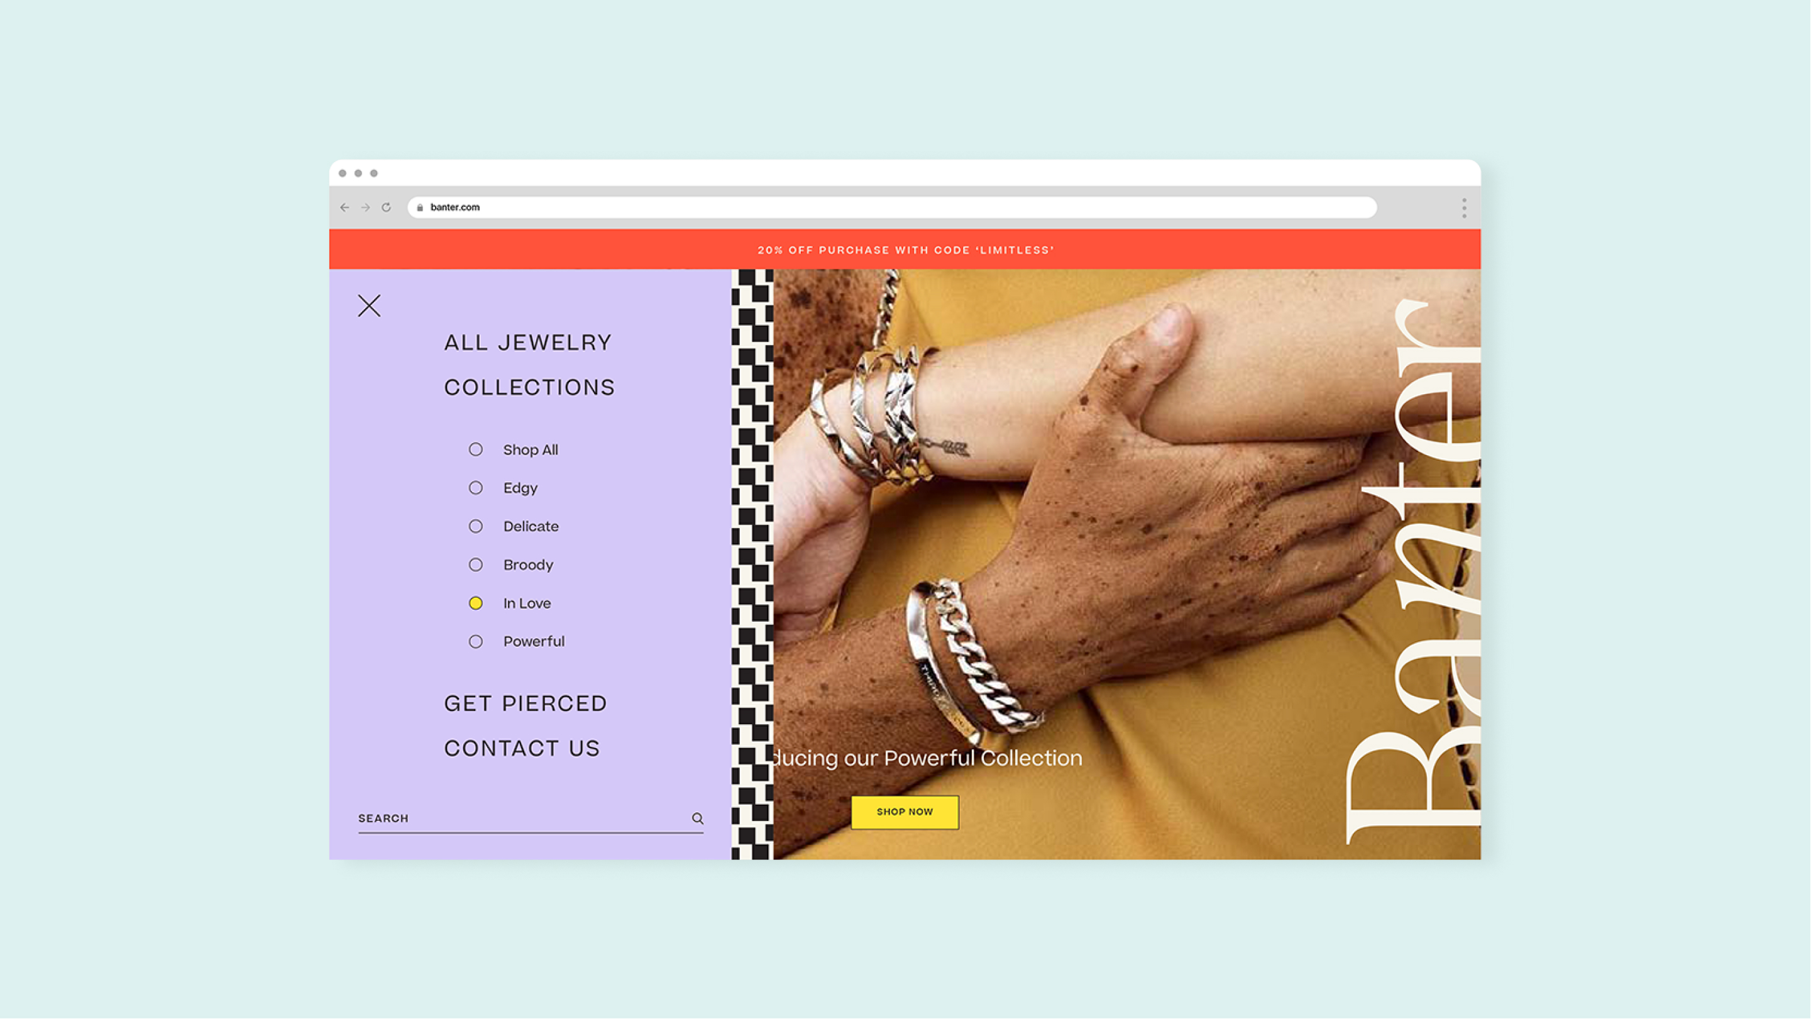Go back with browser back arrow
Screen dimensions: 1811x1019
(x=344, y=207)
